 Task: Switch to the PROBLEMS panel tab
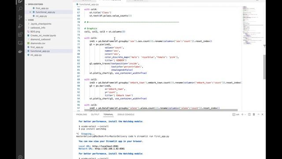click(x=82, y=114)
